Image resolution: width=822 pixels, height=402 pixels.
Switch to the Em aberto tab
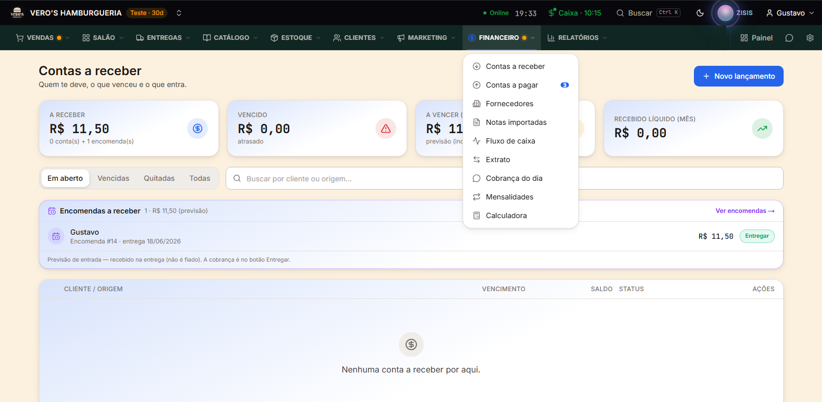(65, 178)
